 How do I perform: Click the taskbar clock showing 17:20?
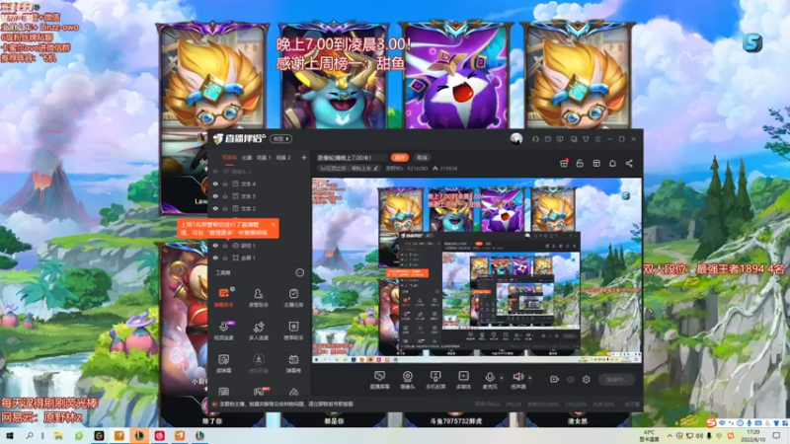(x=752, y=436)
